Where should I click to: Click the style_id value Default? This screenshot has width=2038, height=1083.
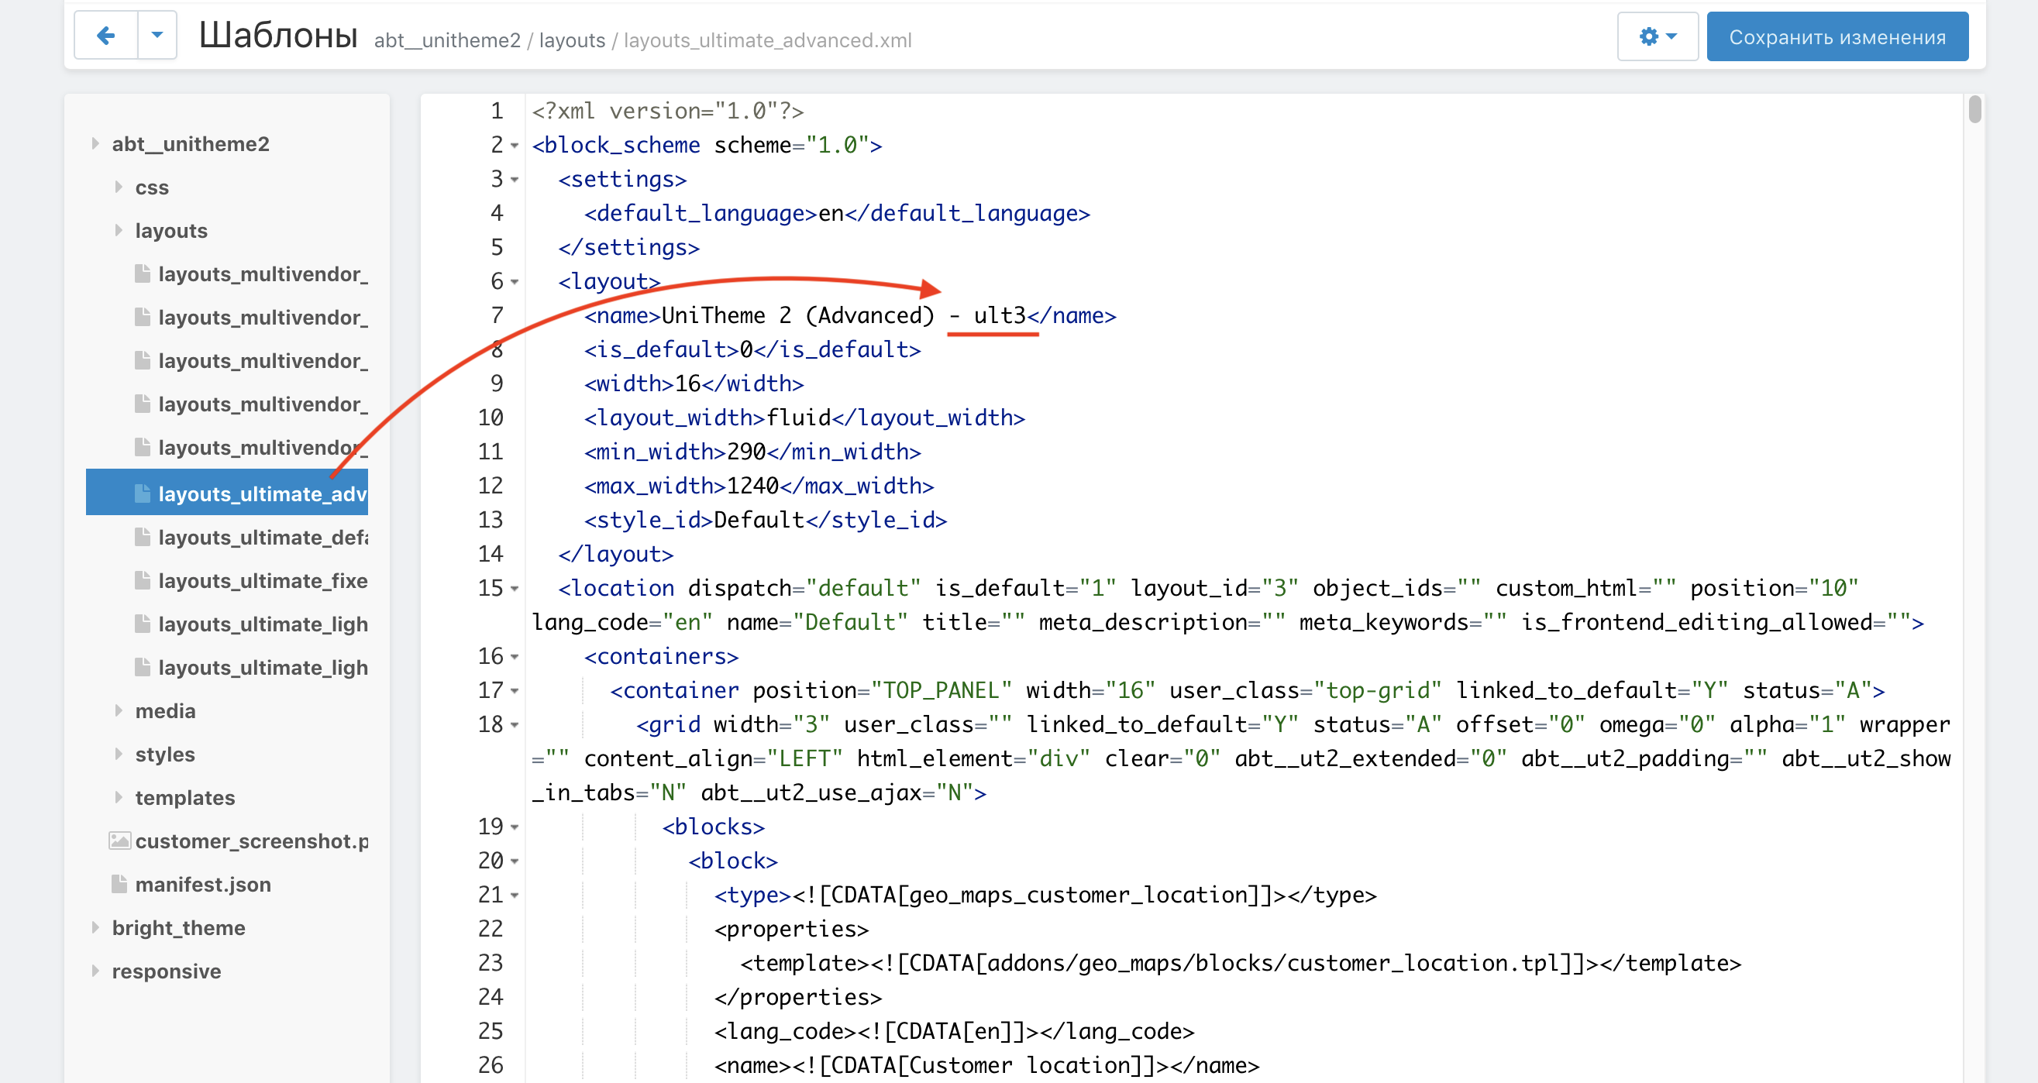click(759, 520)
